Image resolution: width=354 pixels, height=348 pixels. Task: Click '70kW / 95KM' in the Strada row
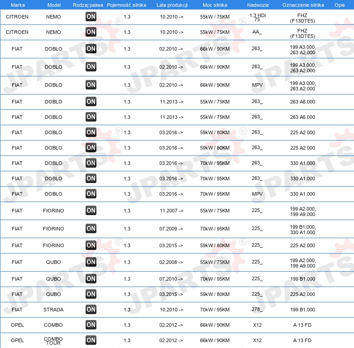pos(215,310)
